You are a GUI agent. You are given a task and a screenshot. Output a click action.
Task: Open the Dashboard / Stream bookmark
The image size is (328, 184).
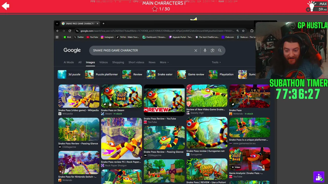154,37
